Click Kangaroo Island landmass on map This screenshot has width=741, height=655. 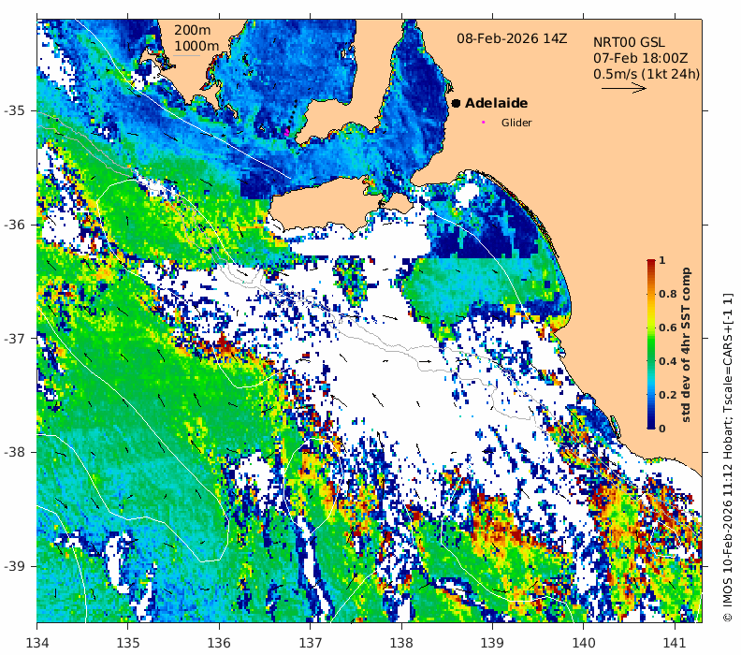[x=327, y=204]
